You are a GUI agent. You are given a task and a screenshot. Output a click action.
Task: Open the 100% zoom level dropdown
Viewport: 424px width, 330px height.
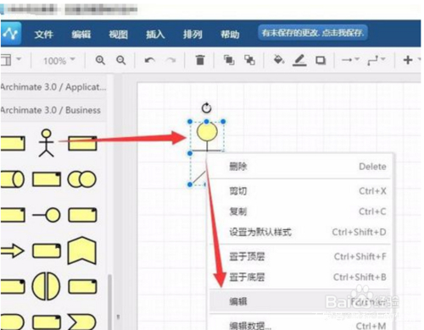coord(59,60)
